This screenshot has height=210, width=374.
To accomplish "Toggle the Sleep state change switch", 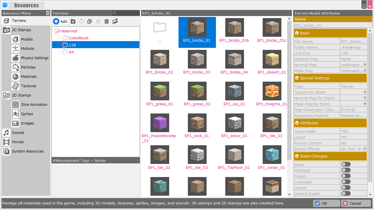I will pyautogui.click(x=346, y=164).
